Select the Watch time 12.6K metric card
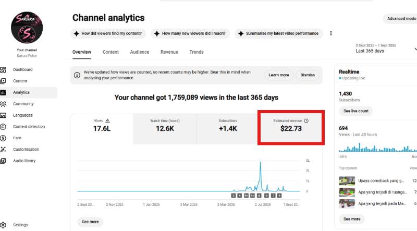 point(165,129)
